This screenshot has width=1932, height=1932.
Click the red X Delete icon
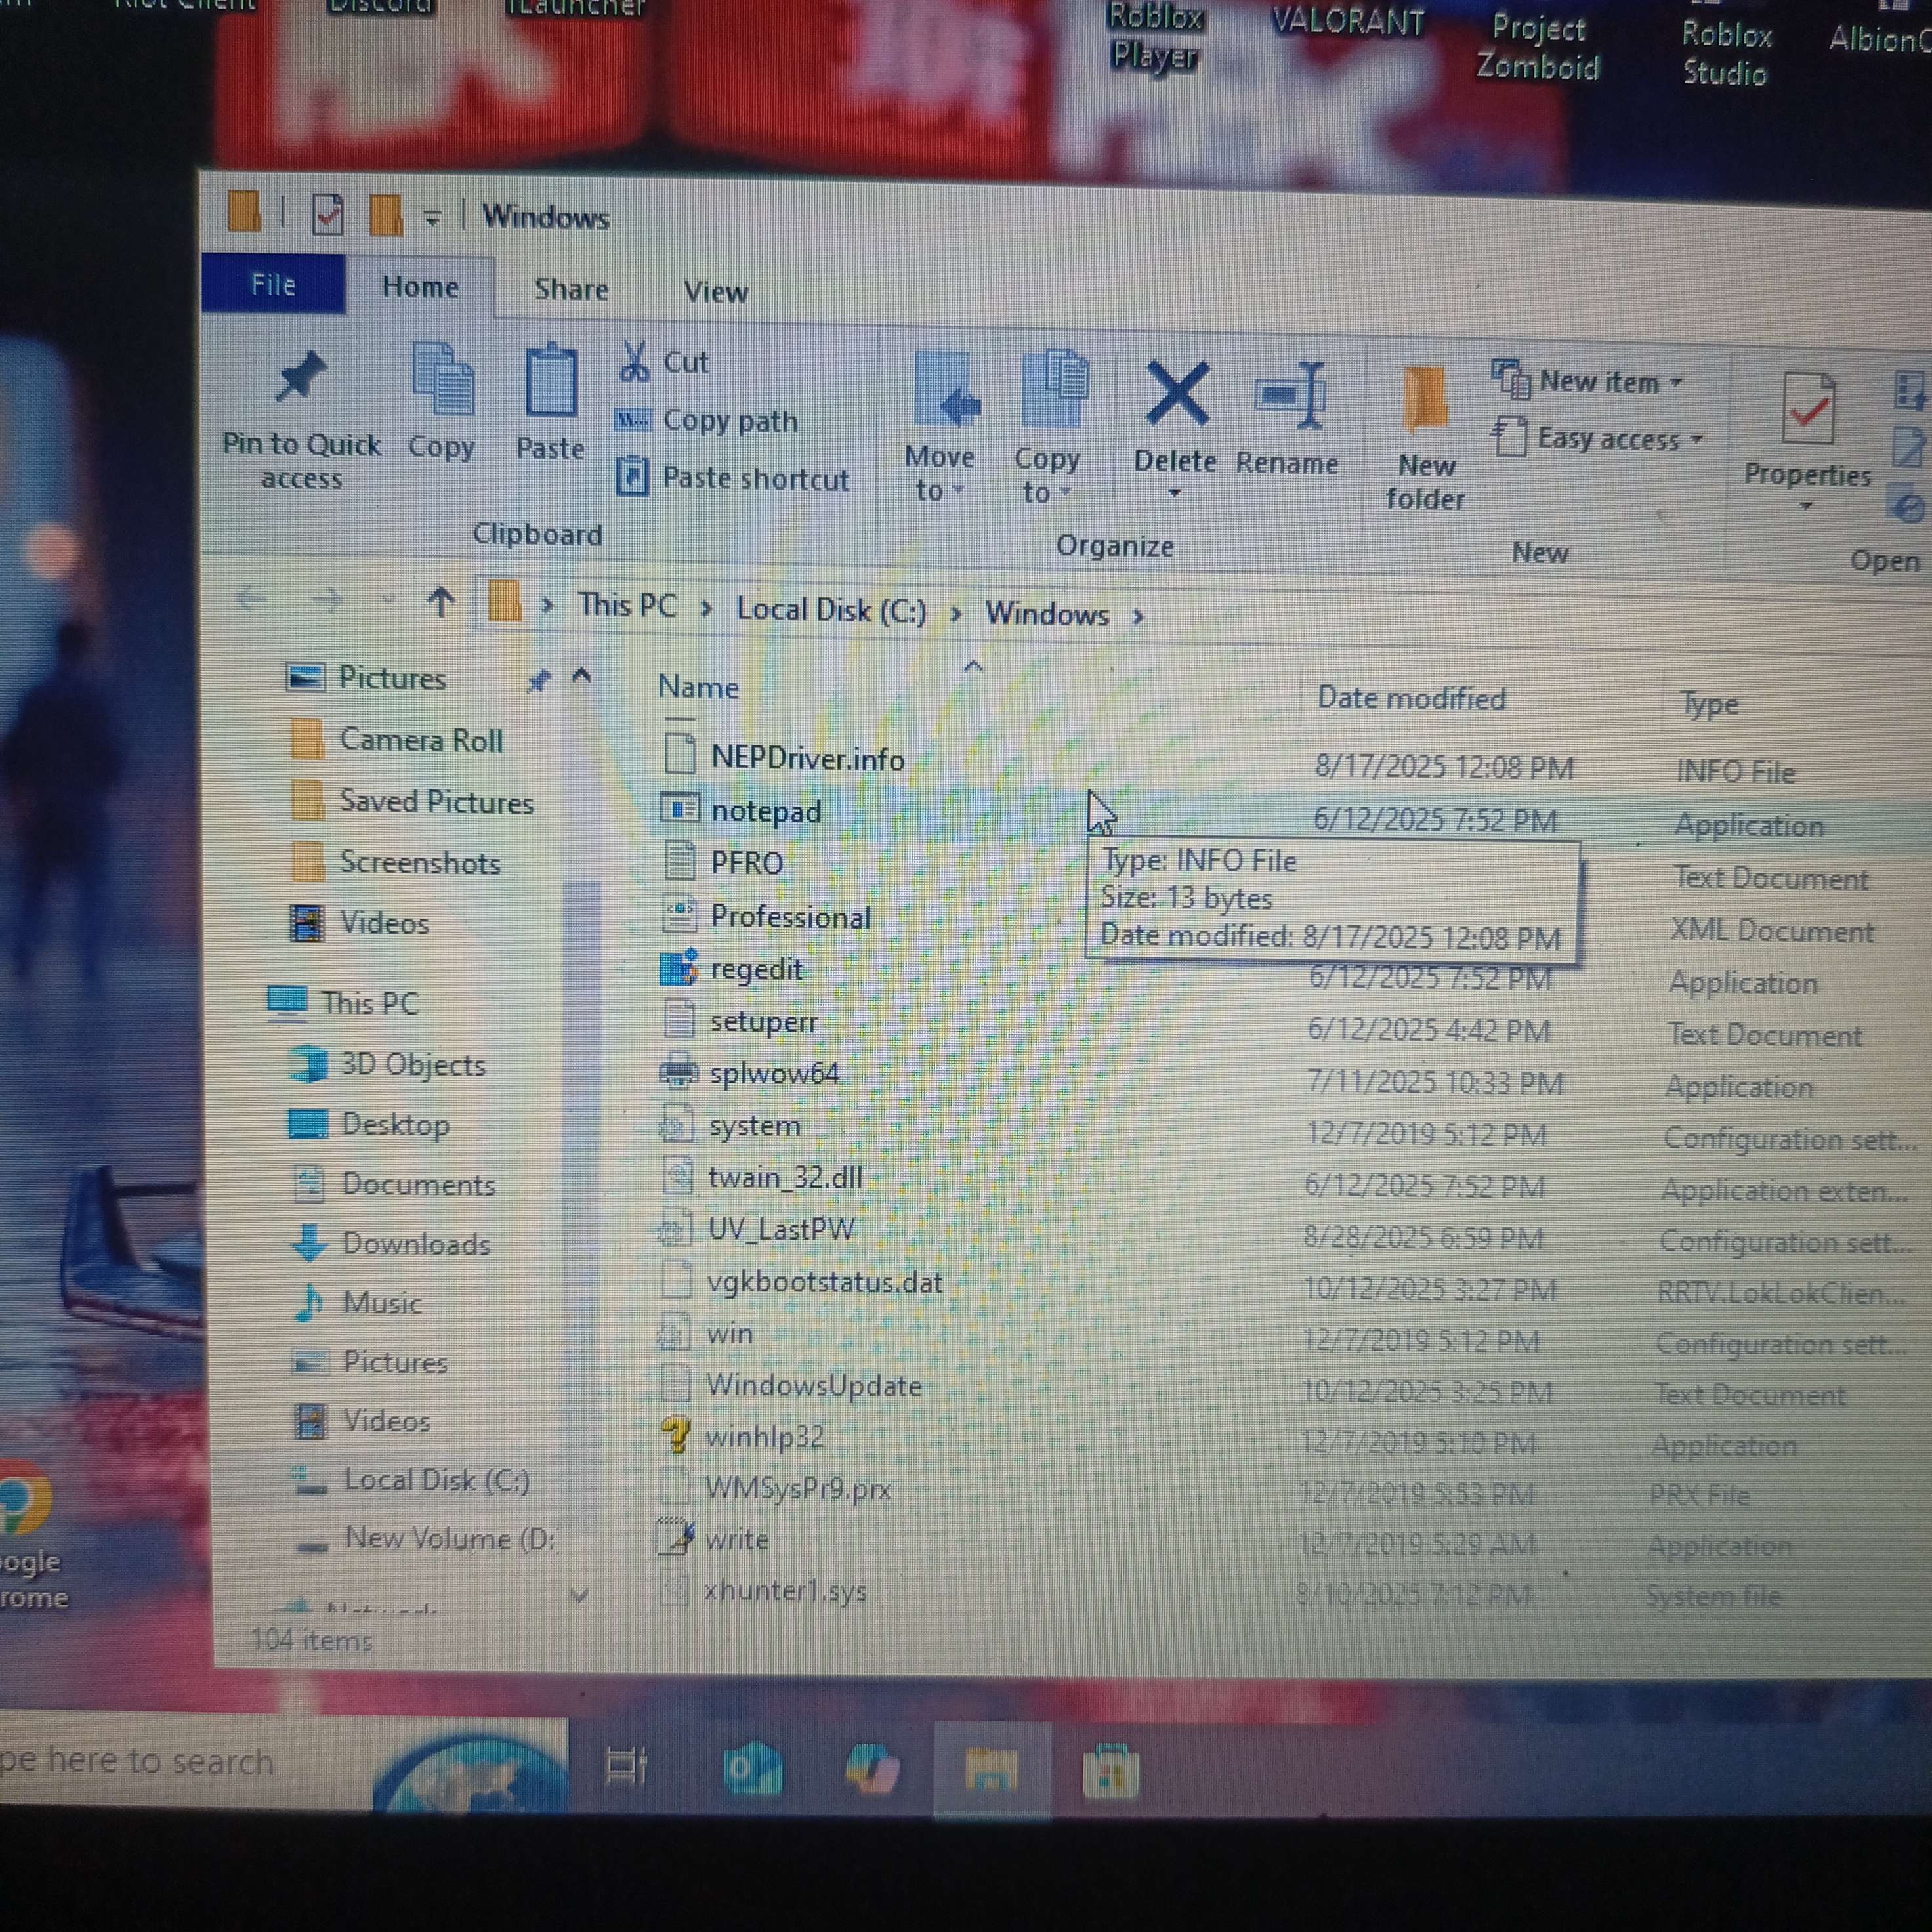tap(1177, 394)
